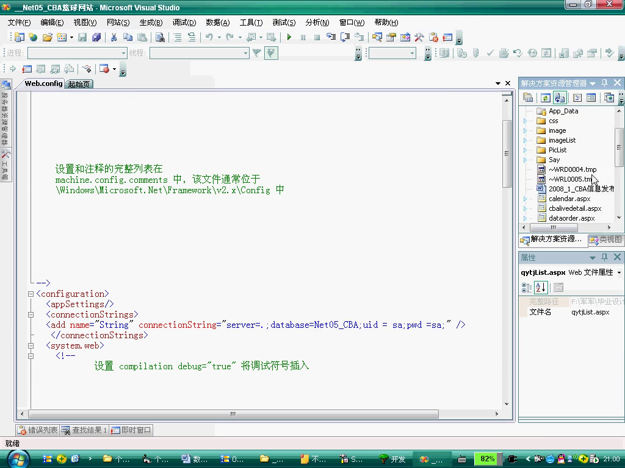Open the 编辑(E) menu
The image size is (625, 468).
click(x=52, y=23)
